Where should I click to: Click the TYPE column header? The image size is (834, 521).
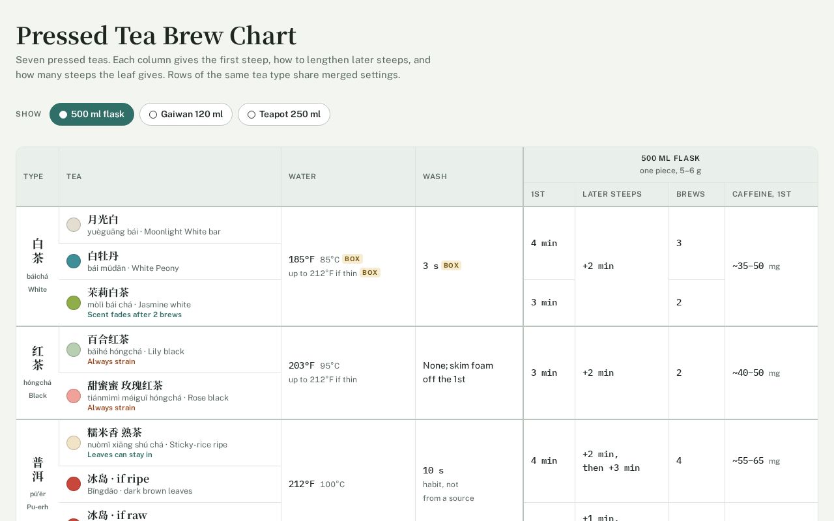tap(38, 176)
